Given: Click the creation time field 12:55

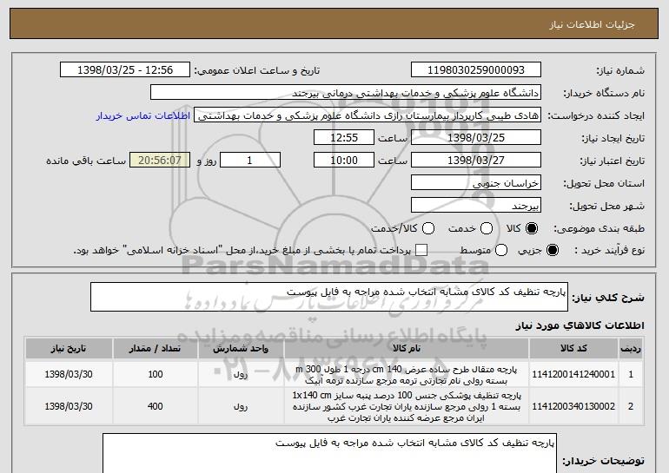Looking at the screenshot, I should (x=344, y=138).
